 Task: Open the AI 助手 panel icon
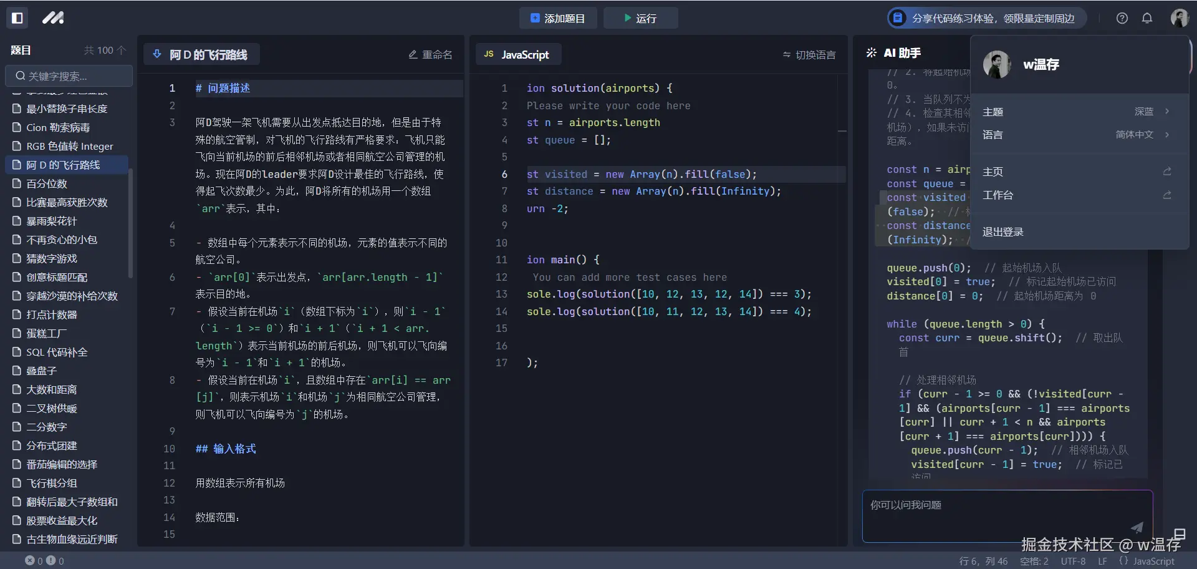(x=871, y=53)
